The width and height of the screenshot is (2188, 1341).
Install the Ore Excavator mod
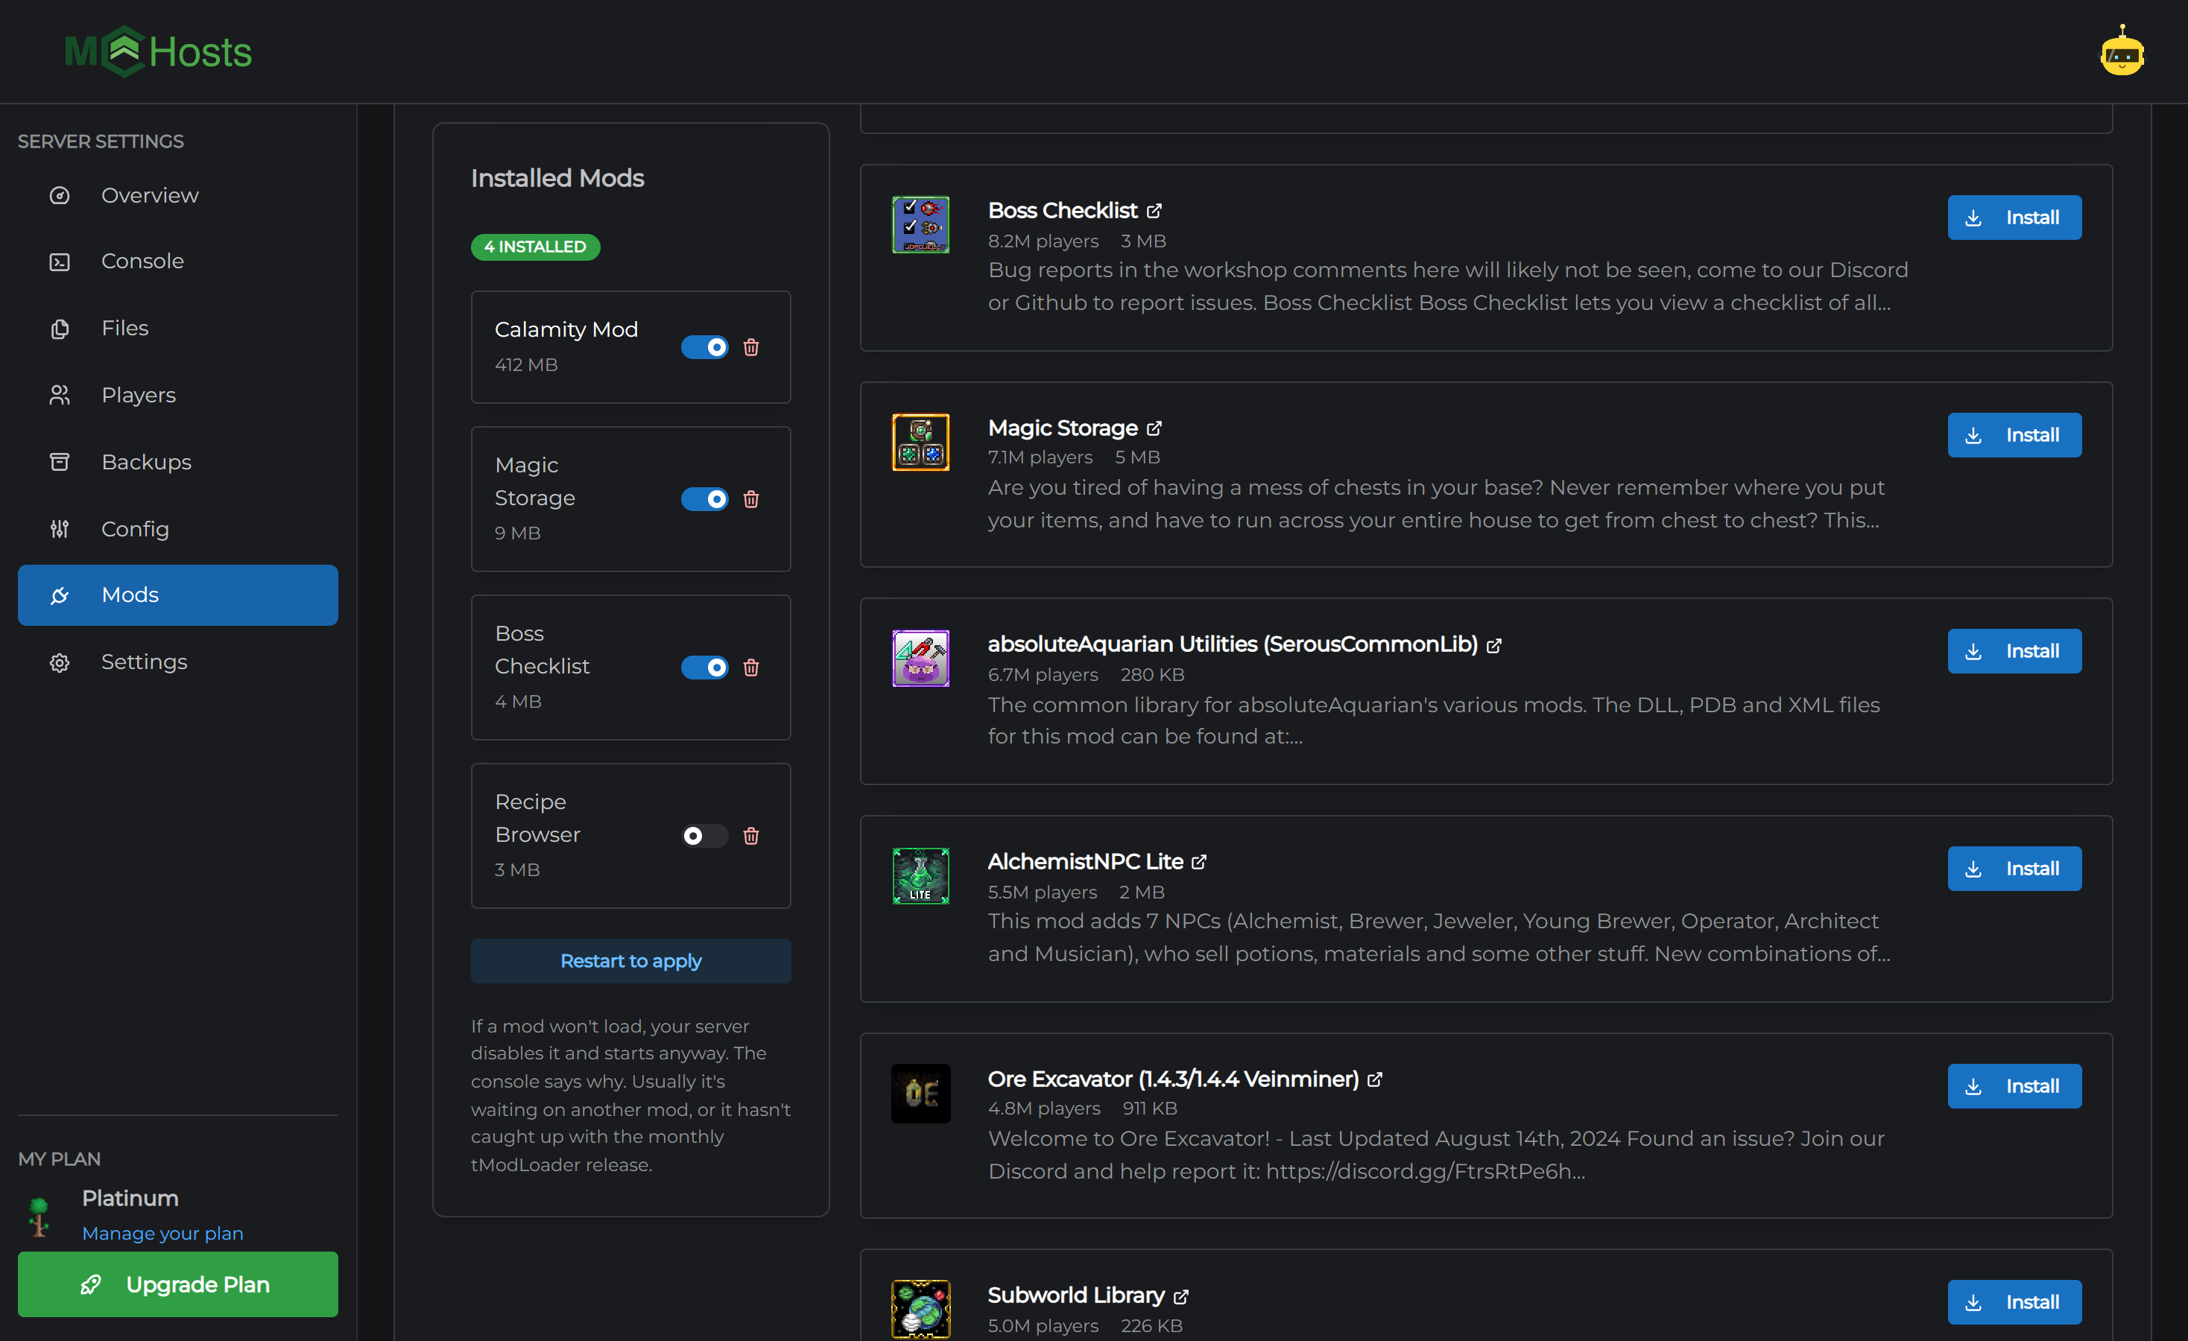coord(2014,1086)
